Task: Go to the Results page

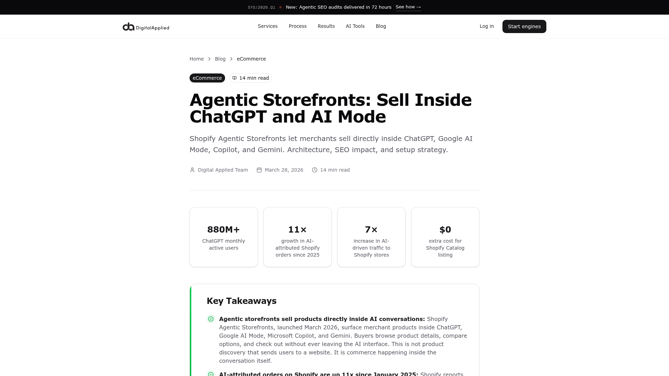Action: coord(326,26)
